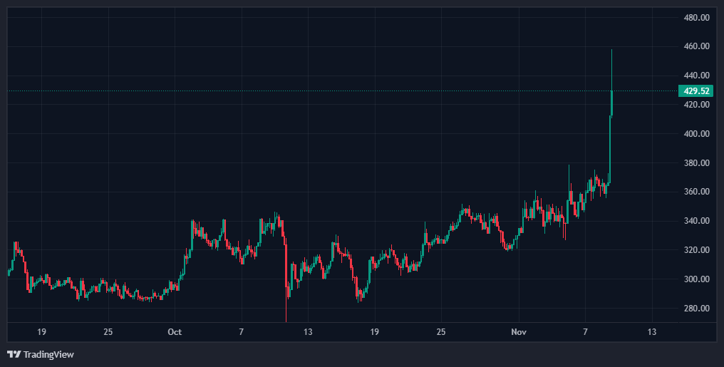Click the green 429.52 current price label
Viewport: 724px width, 367px height.
tap(696, 91)
